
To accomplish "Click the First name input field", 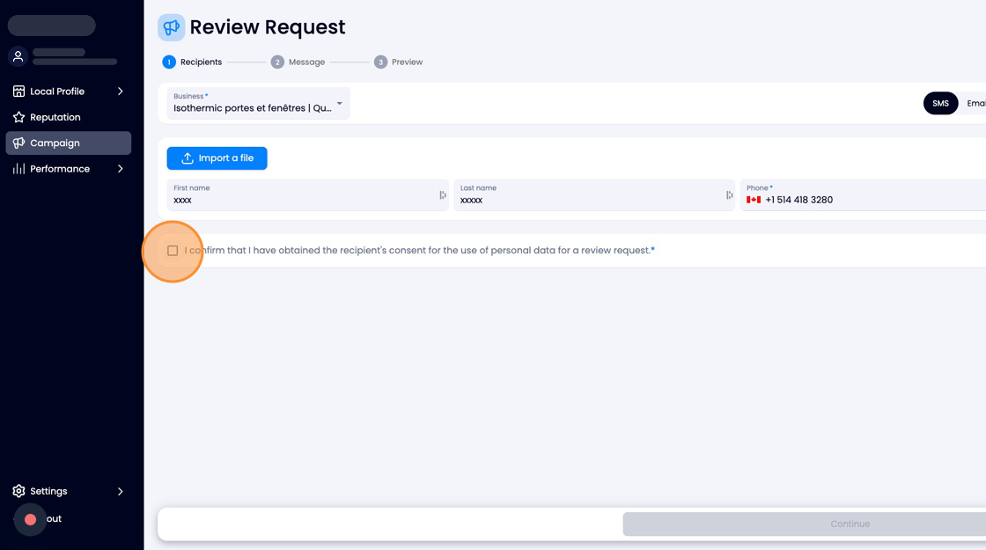I will pos(307,194).
